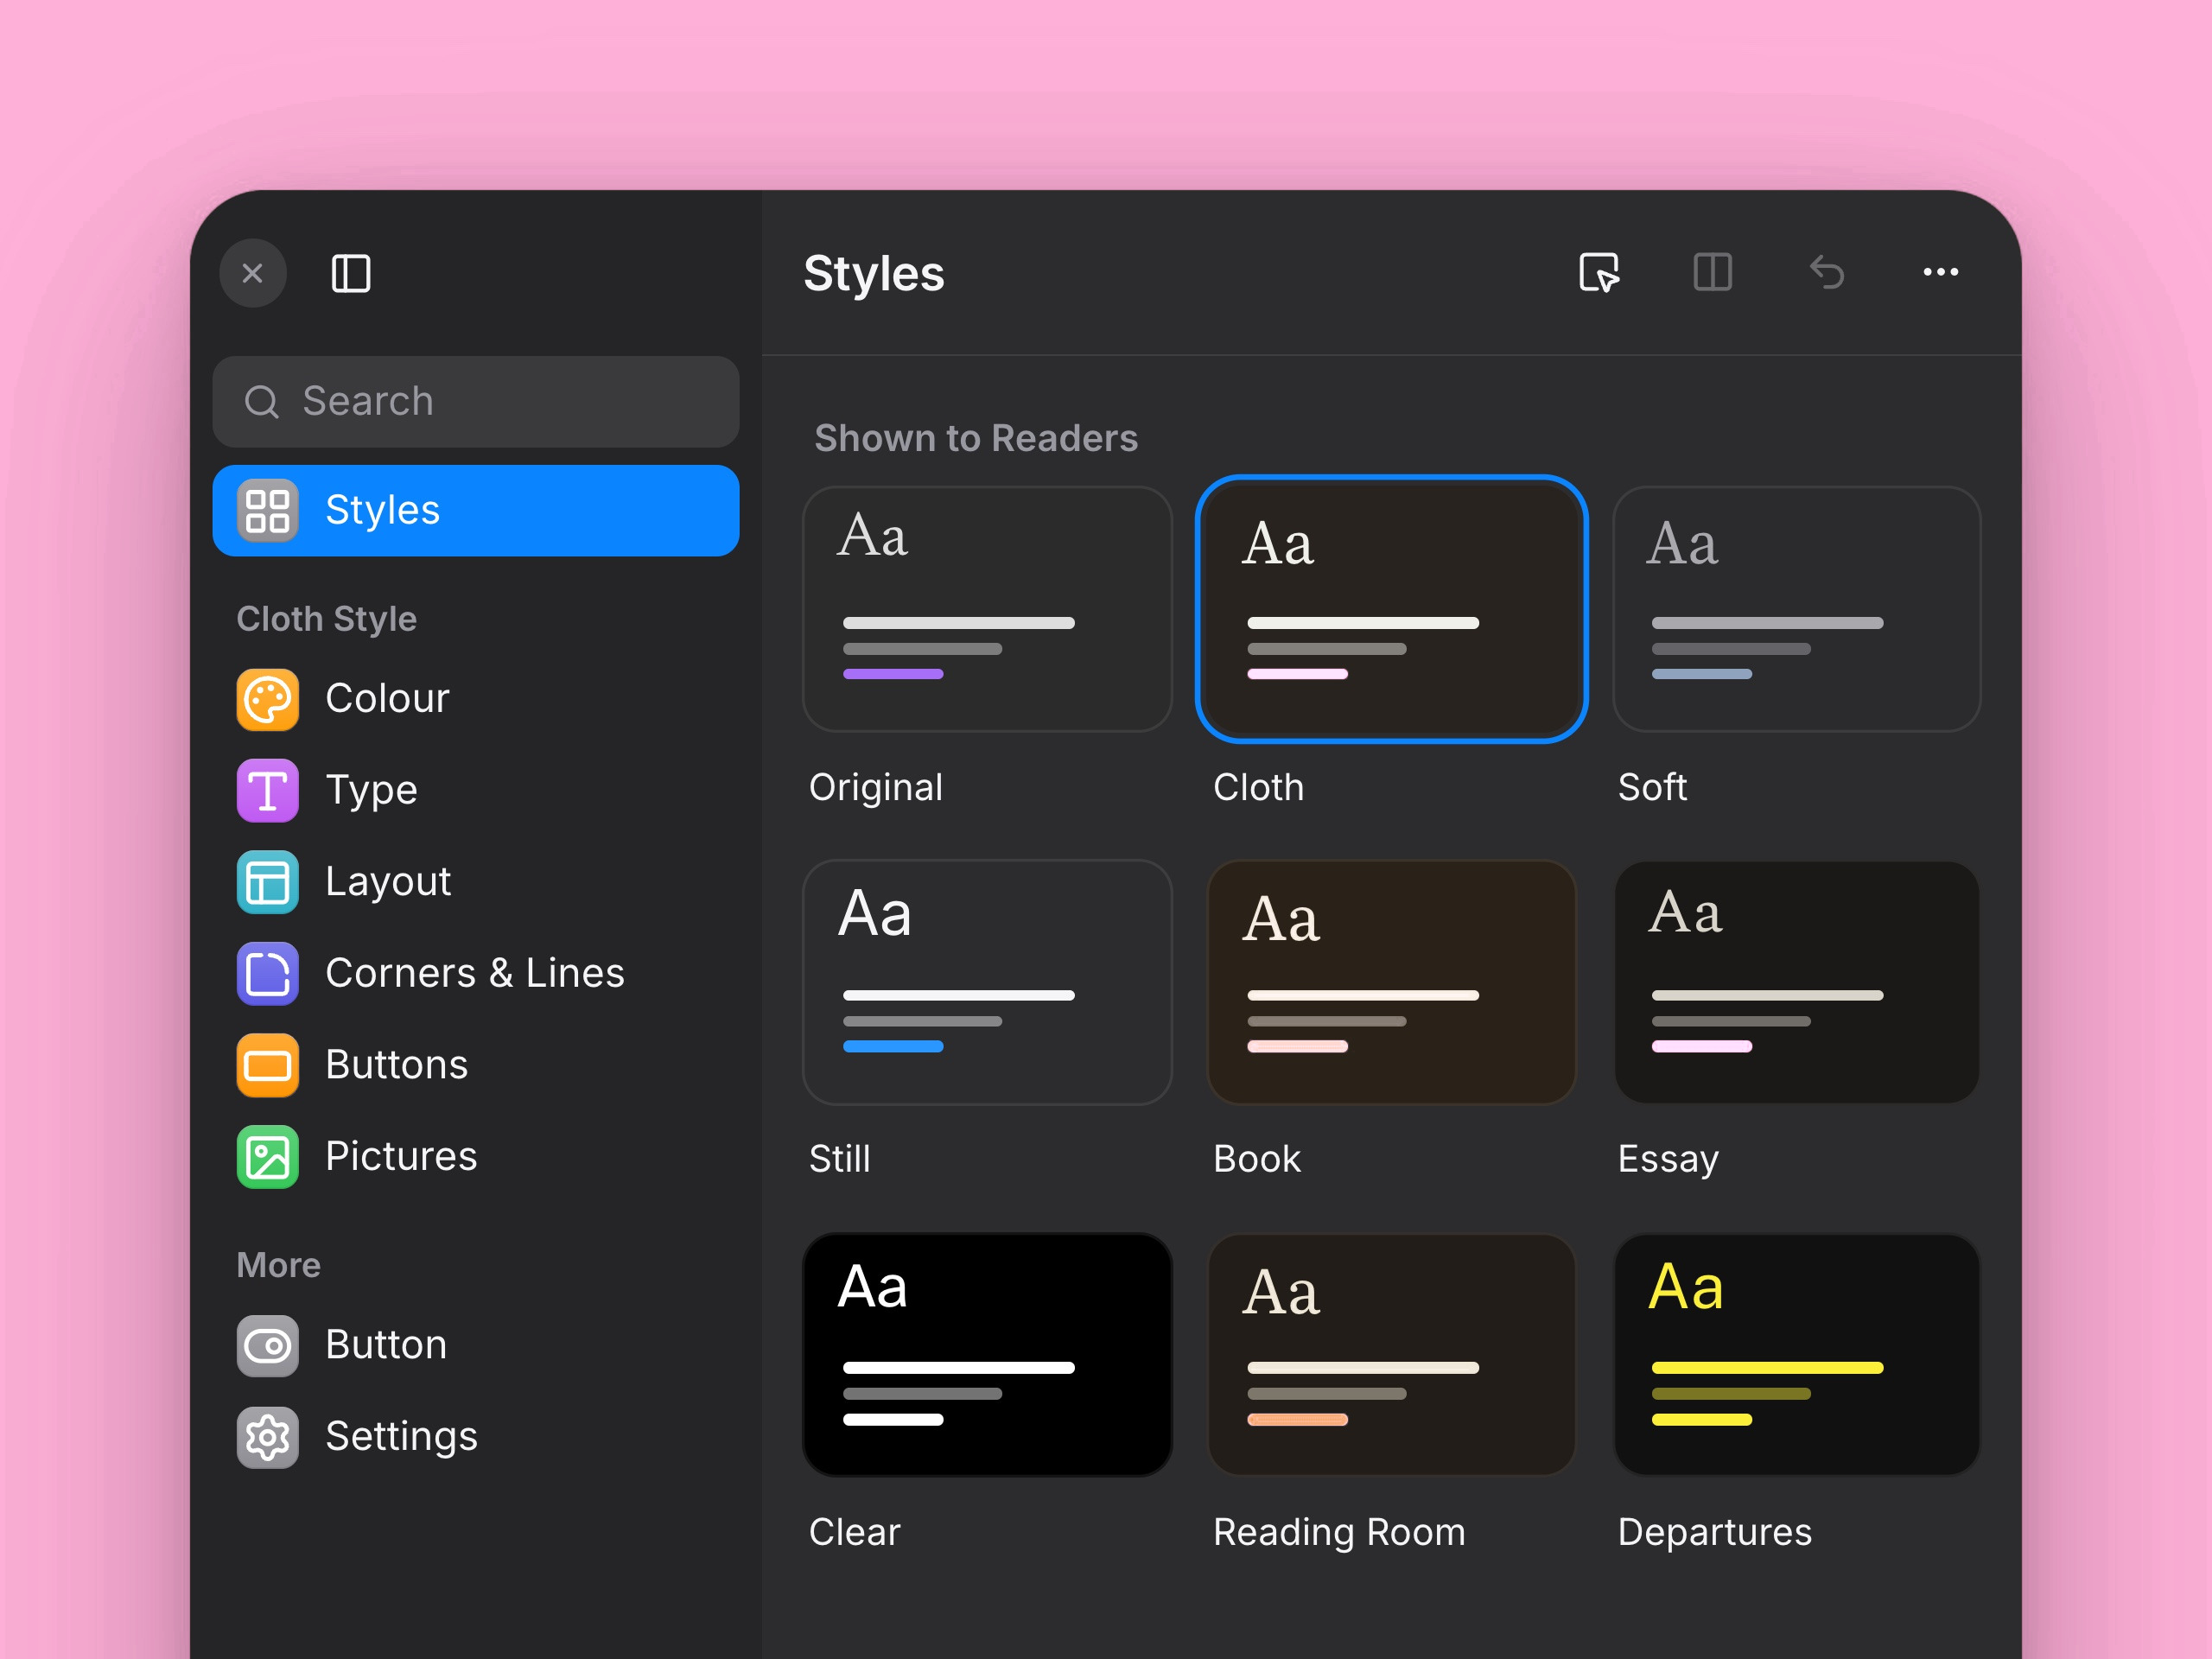This screenshot has width=2212, height=1659.
Task: Choose the Cloth style thumbnail
Action: click(1392, 609)
